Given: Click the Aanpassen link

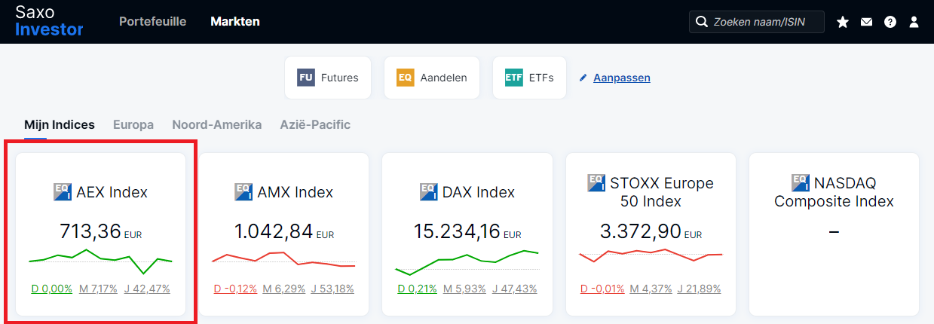Looking at the screenshot, I should pos(622,78).
